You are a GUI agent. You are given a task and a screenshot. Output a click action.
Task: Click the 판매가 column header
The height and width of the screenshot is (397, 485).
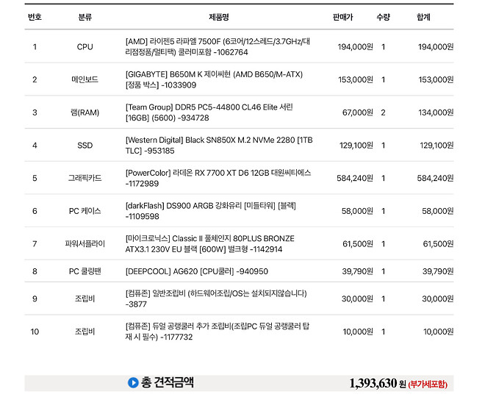click(342, 17)
